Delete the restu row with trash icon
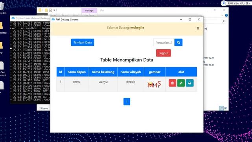 click(x=172, y=83)
